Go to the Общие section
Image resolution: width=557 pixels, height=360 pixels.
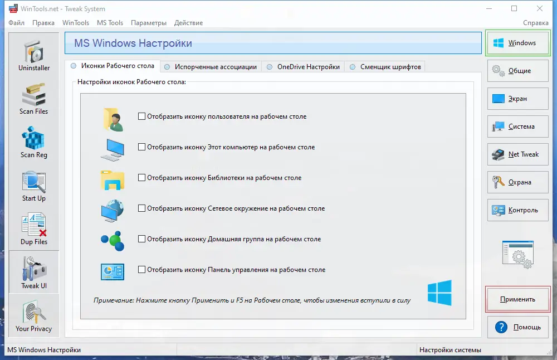click(x=518, y=71)
